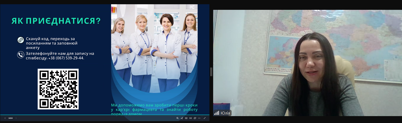The width and height of the screenshot is (402, 123).
Task: Open the more options ellipsis
Action: pos(199,118)
